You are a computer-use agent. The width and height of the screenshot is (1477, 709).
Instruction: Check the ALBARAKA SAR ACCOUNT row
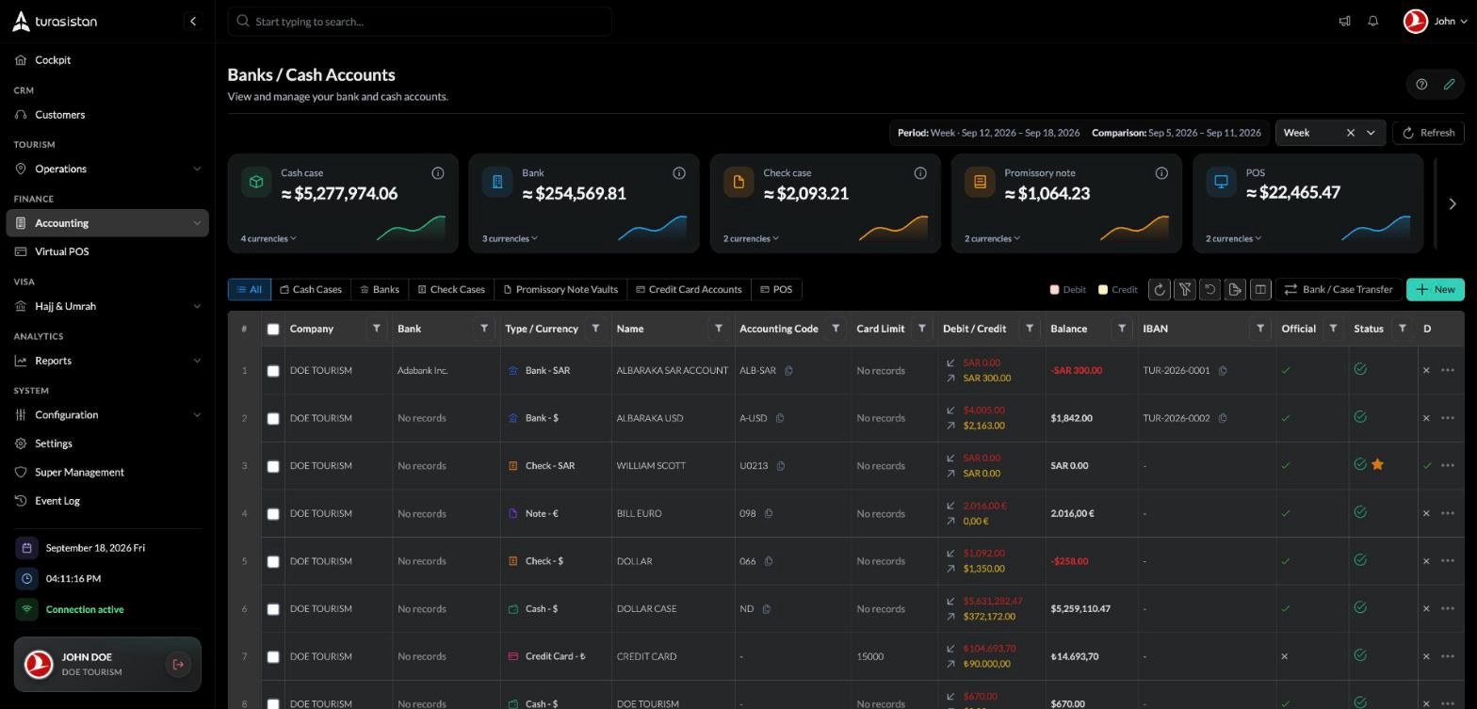click(x=273, y=371)
